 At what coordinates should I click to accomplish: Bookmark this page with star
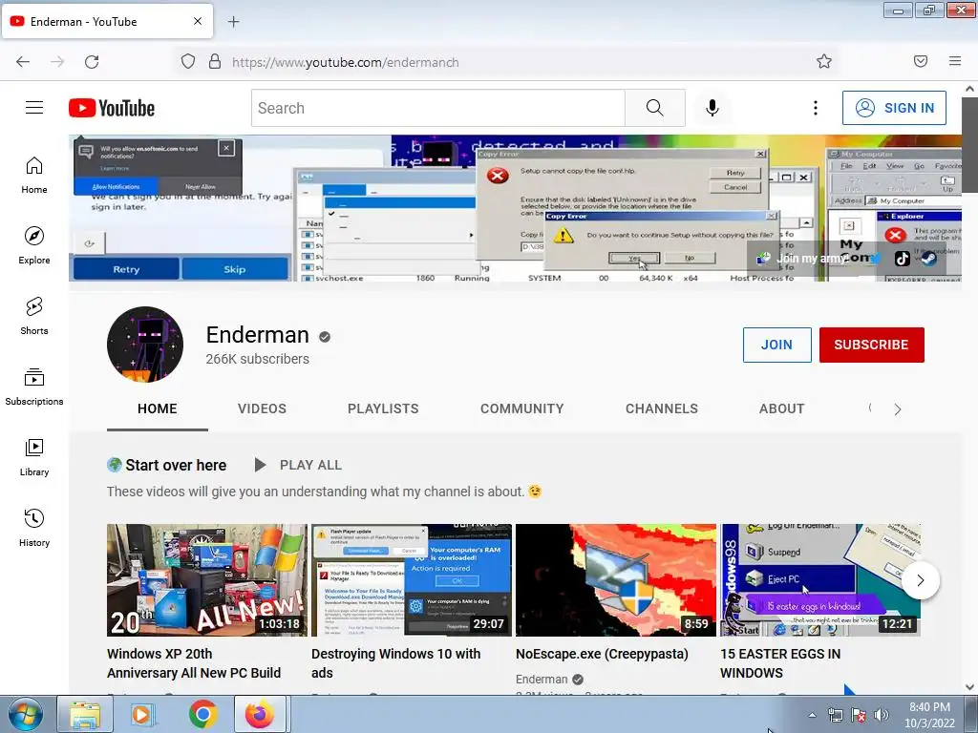click(824, 61)
